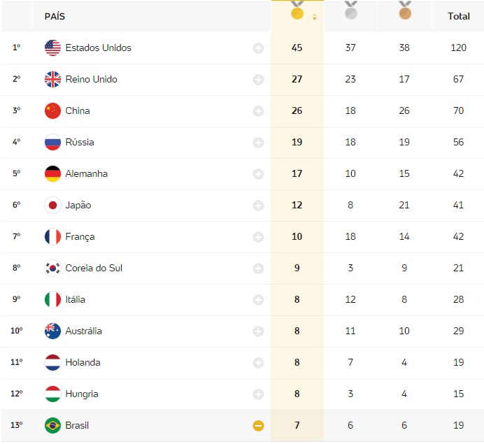Click the China flag icon
484x444 pixels.
[52, 110]
